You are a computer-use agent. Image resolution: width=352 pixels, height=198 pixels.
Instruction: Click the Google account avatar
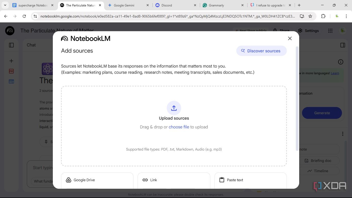tap(342, 31)
